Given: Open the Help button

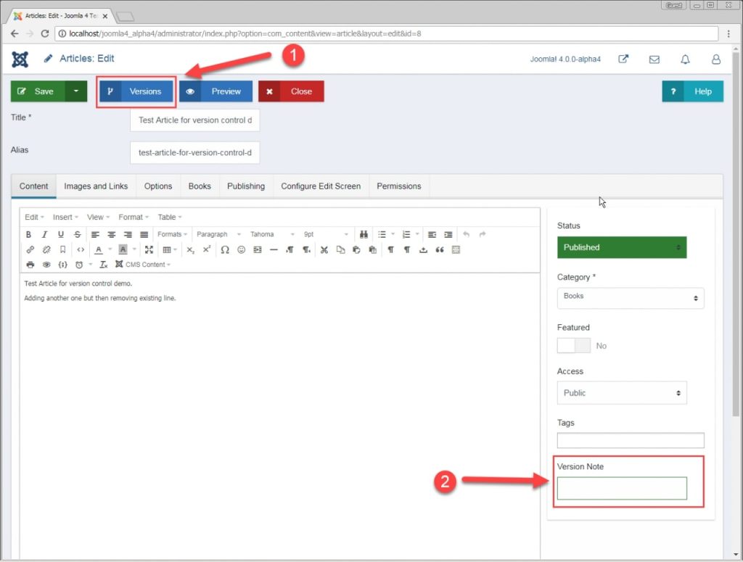Looking at the screenshot, I should [x=692, y=91].
